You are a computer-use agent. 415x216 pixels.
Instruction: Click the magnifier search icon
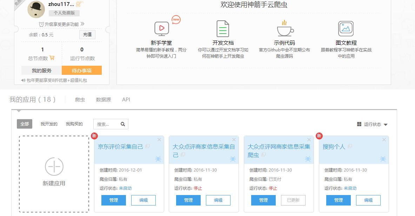[x=123, y=124]
